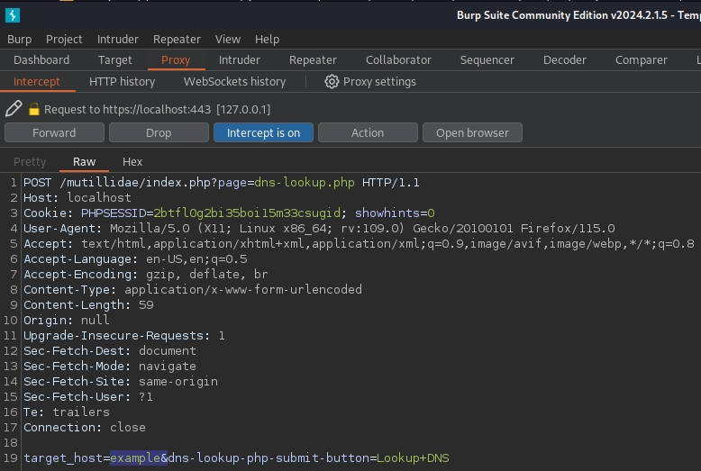Screen dimensions: 701x471
Task: Toggle the Intercept is on button
Action: 263,132
